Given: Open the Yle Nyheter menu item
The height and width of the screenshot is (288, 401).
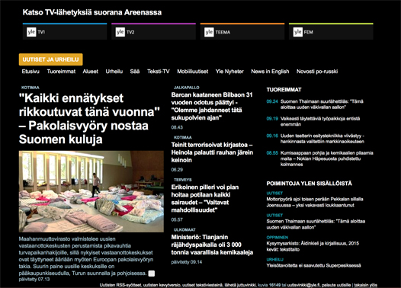Looking at the screenshot, I should point(229,72).
